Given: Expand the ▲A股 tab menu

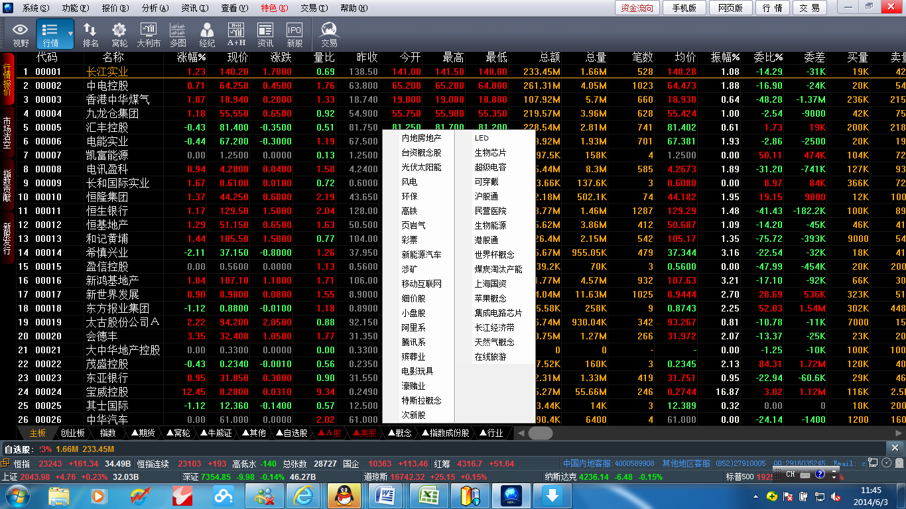Looking at the screenshot, I should (x=330, y=433).
